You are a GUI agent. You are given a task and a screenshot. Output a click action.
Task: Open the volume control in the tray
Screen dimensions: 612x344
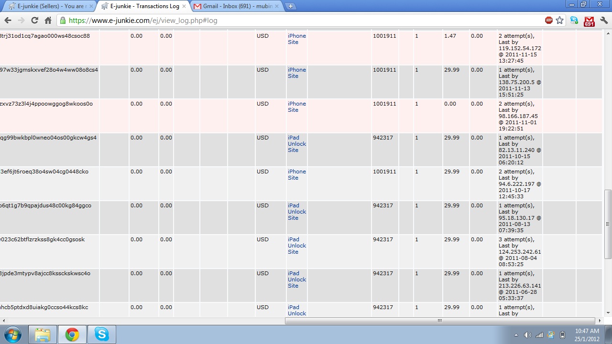527,335
